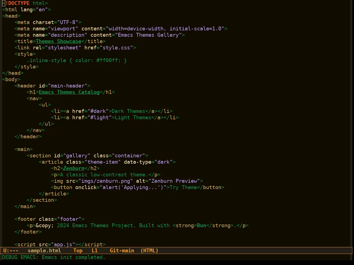Click the "gallery" id value
Viewport: 354px width, 265px height.
[77, 156]
